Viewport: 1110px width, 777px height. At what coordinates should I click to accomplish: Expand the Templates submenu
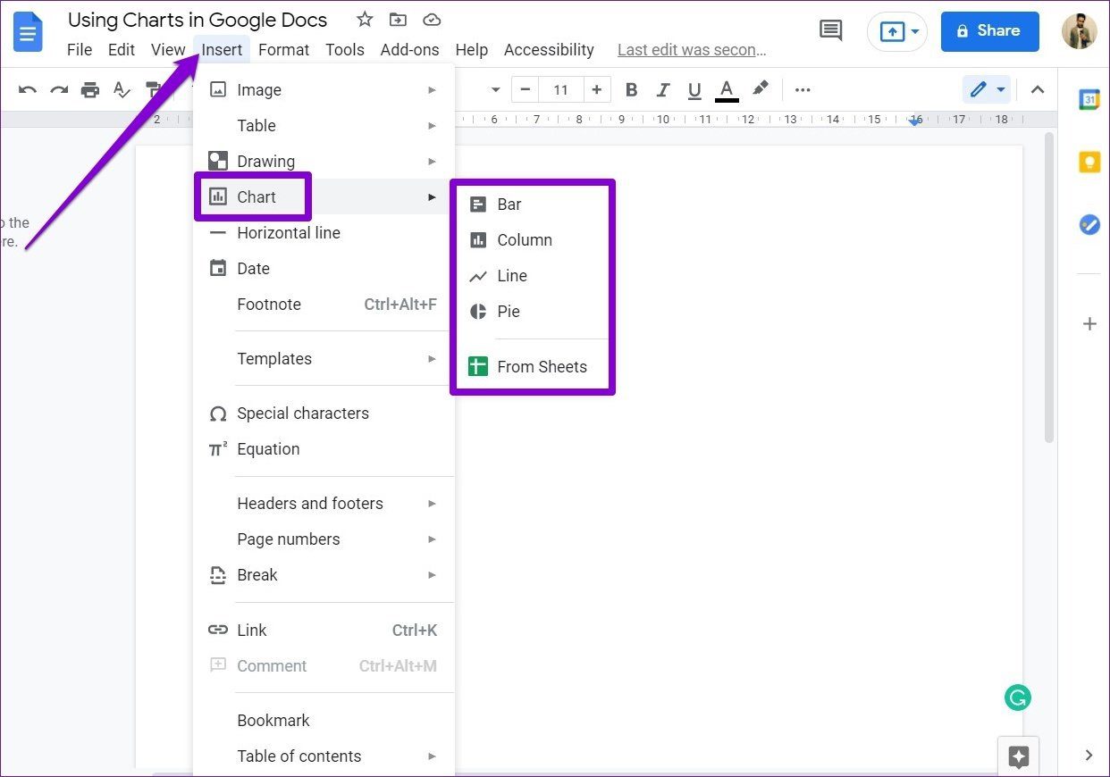click(324, 359)
